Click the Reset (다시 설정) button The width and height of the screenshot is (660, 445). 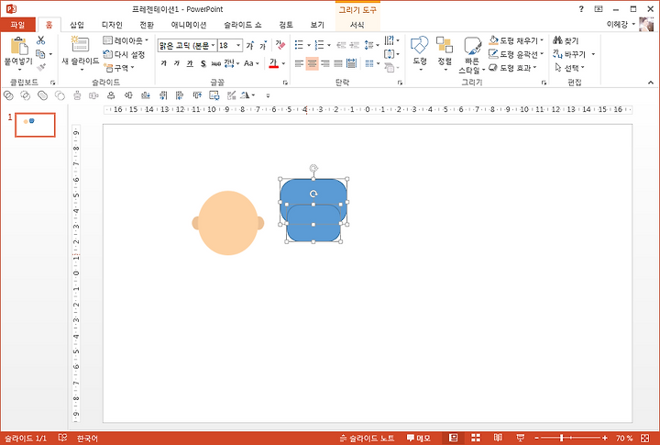[x=124, y=54]
